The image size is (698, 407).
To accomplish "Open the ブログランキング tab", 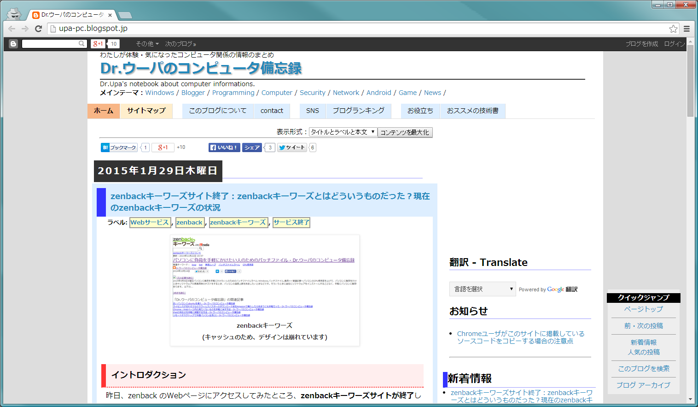I will pyautogui.click(x=359, y=111).
